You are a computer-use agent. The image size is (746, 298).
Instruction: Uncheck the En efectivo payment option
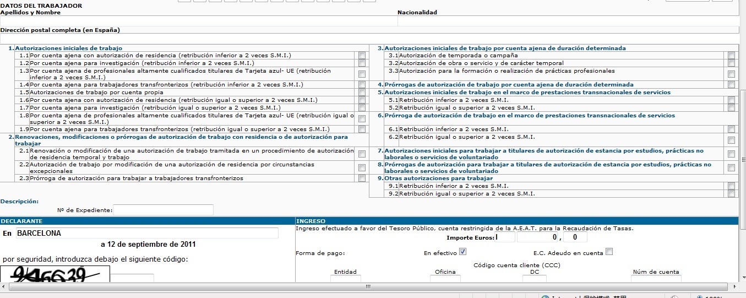(462, 252)
